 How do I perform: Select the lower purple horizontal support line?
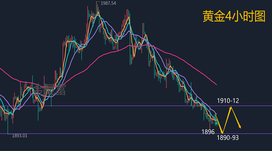click(136, 134)
